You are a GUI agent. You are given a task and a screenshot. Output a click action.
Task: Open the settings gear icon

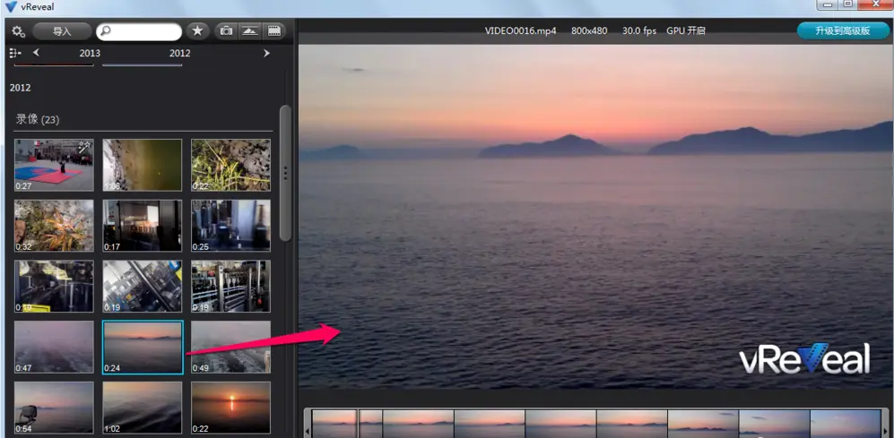click(18, 31)
